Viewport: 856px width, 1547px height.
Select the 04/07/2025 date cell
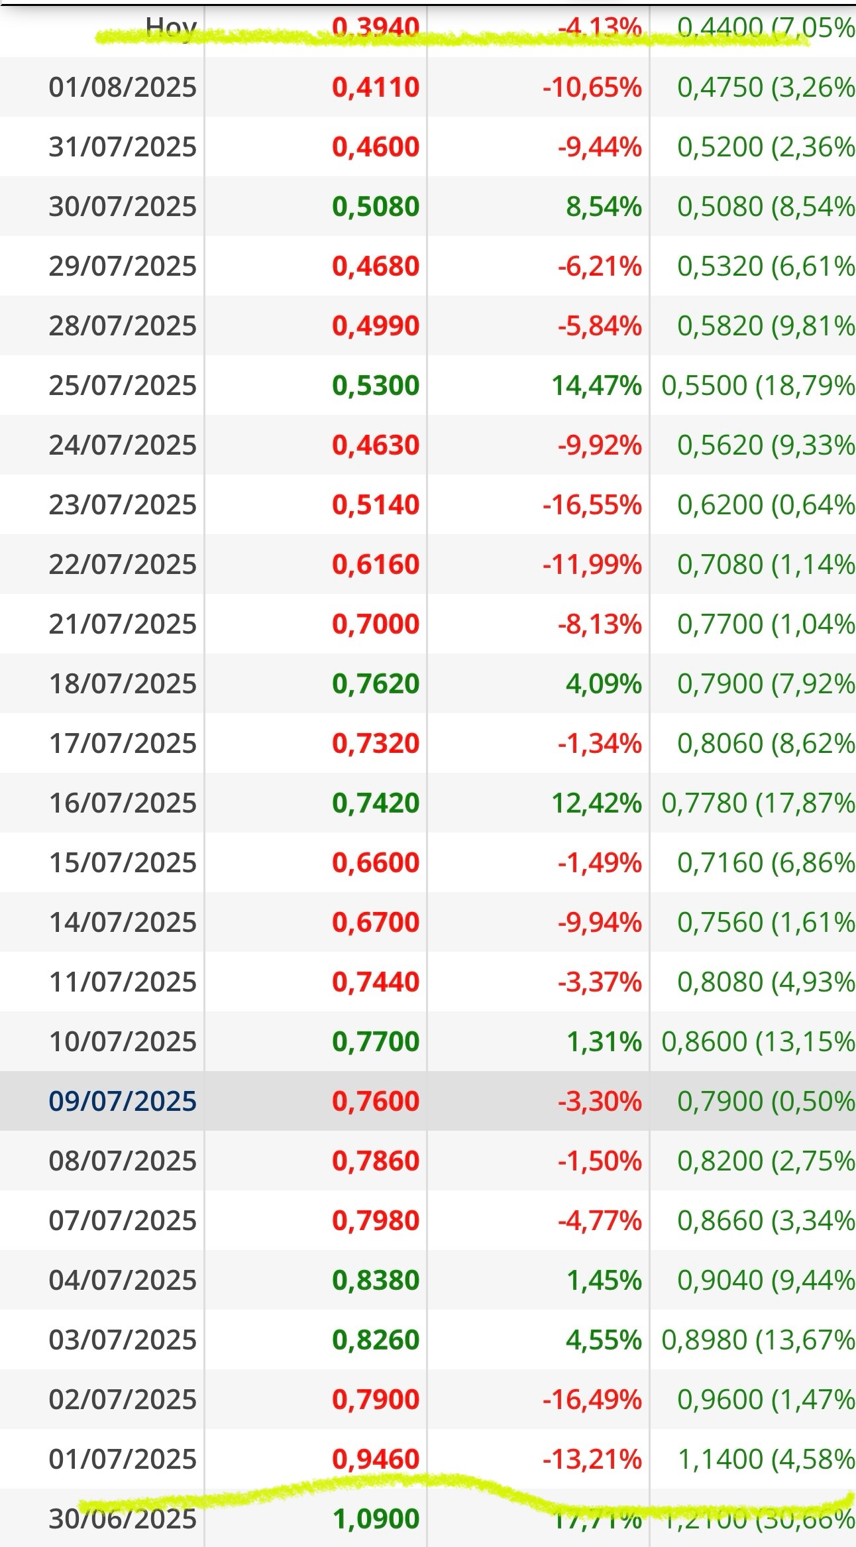tap(123, 1281)
